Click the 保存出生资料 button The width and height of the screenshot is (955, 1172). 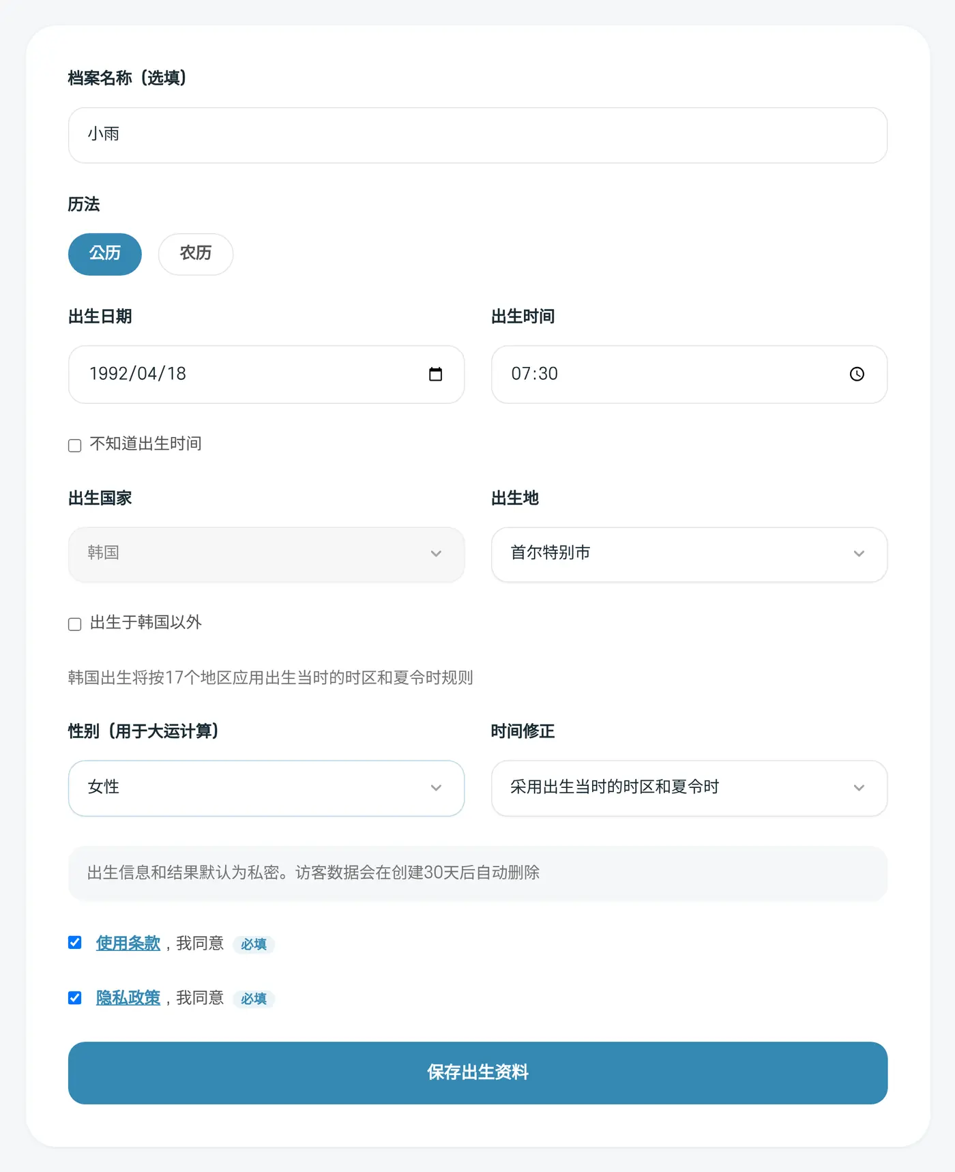click(x=477, y=1072)
